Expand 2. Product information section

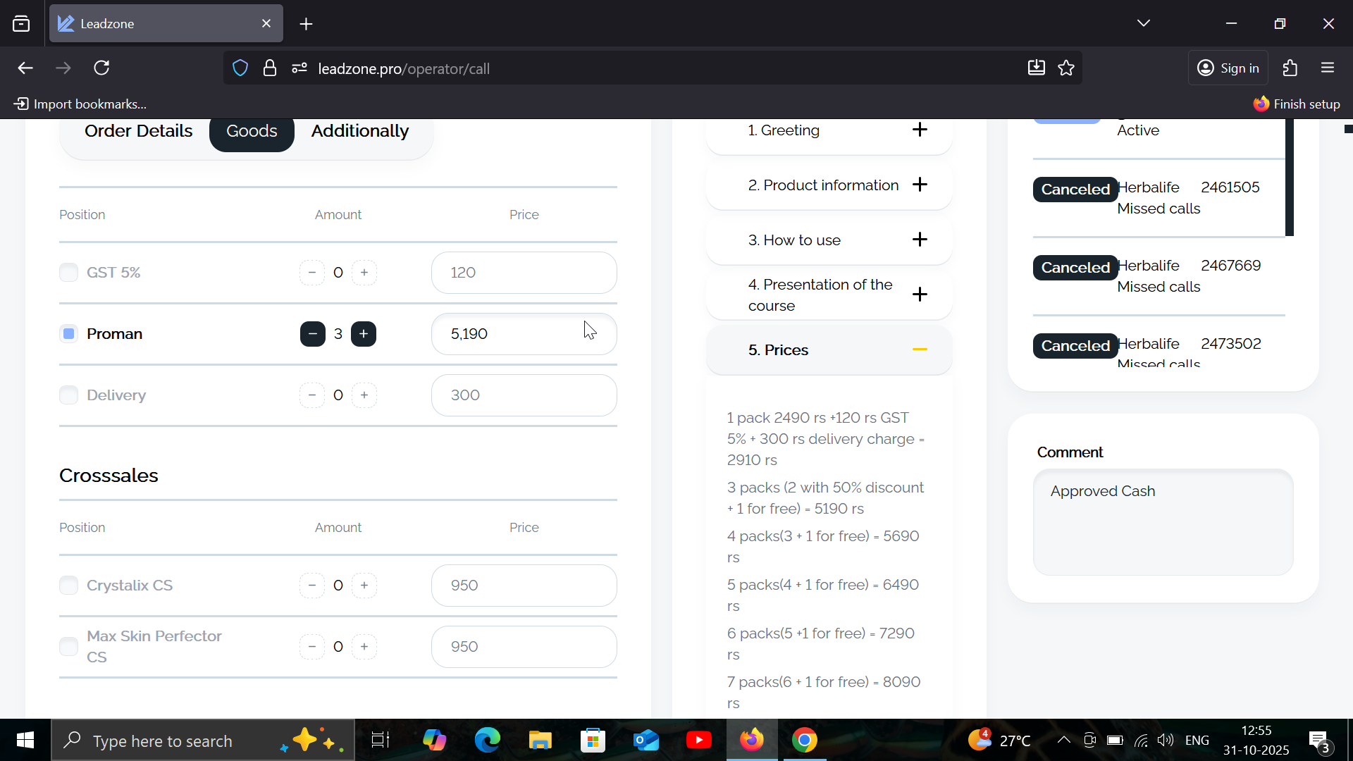click(x=920, y=185)
